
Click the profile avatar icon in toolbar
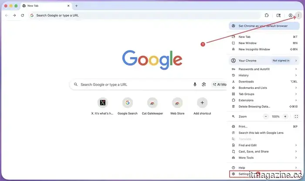(x=290, y=15)
